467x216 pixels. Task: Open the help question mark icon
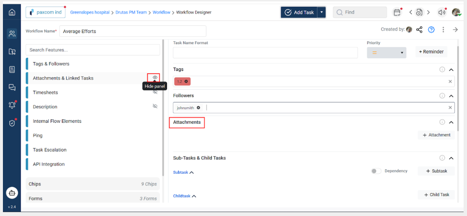pyautogui.click(x=431, y=30)
